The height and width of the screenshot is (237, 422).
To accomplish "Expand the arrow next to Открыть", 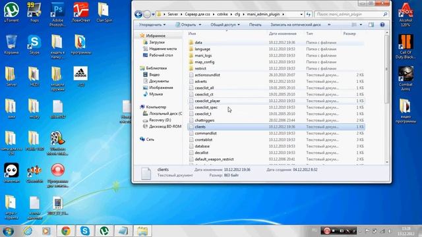I will pyautogui.click(x=200, y=25).
